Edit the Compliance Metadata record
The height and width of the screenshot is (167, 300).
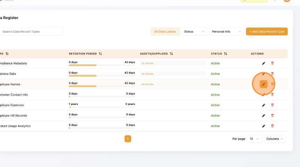point(264,63)
